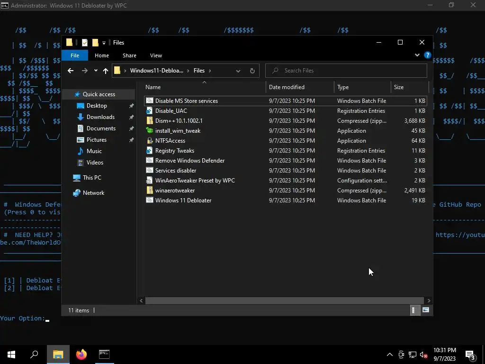485x364 pixels.
Task: Click the Services disabler batch icon
Action: click(149, 170)
